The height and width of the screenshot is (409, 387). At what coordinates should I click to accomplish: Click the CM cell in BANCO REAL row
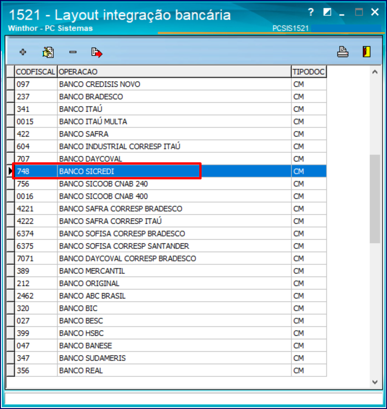pos(309,371)
